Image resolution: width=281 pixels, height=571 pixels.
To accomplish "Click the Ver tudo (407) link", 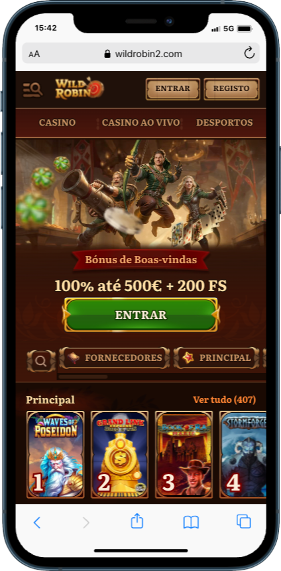I will point(225,400).
